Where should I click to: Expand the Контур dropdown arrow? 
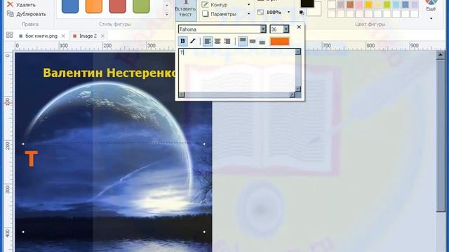(x=248, y=5)
